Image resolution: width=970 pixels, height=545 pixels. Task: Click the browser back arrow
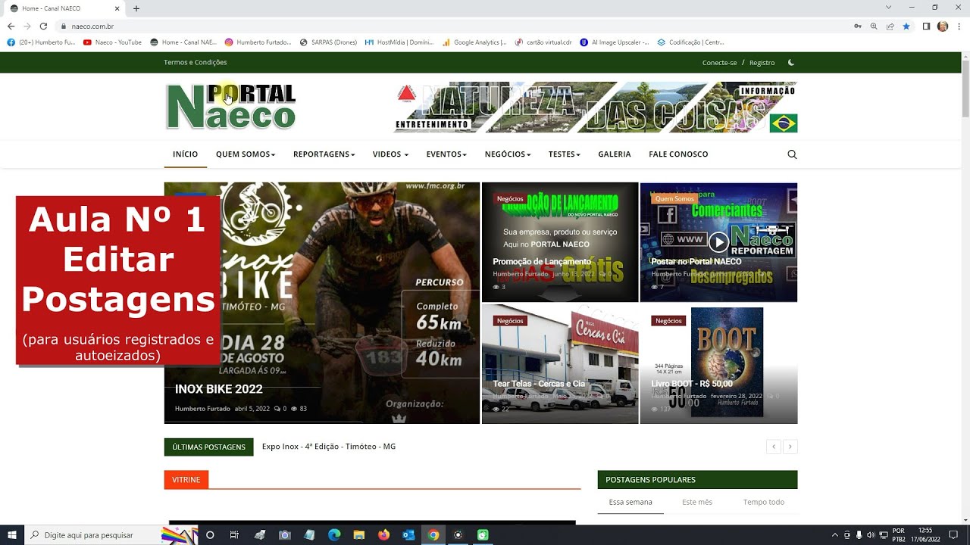click(11, 26)
